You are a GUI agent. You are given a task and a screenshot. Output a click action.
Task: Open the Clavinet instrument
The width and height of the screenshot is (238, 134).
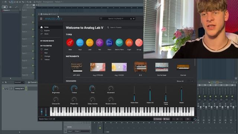(183, 67)
